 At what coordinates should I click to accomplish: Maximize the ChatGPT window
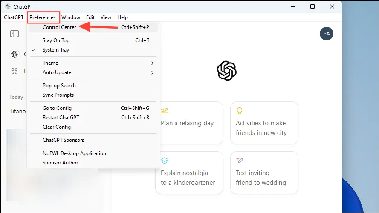click(312, 6)
